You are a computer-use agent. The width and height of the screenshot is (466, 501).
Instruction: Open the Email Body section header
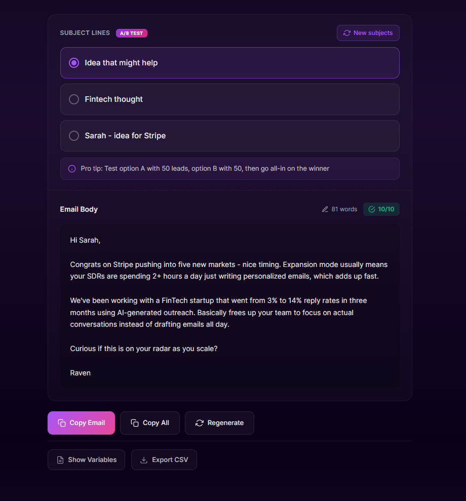pyautogui.click(x=79, y=209)
